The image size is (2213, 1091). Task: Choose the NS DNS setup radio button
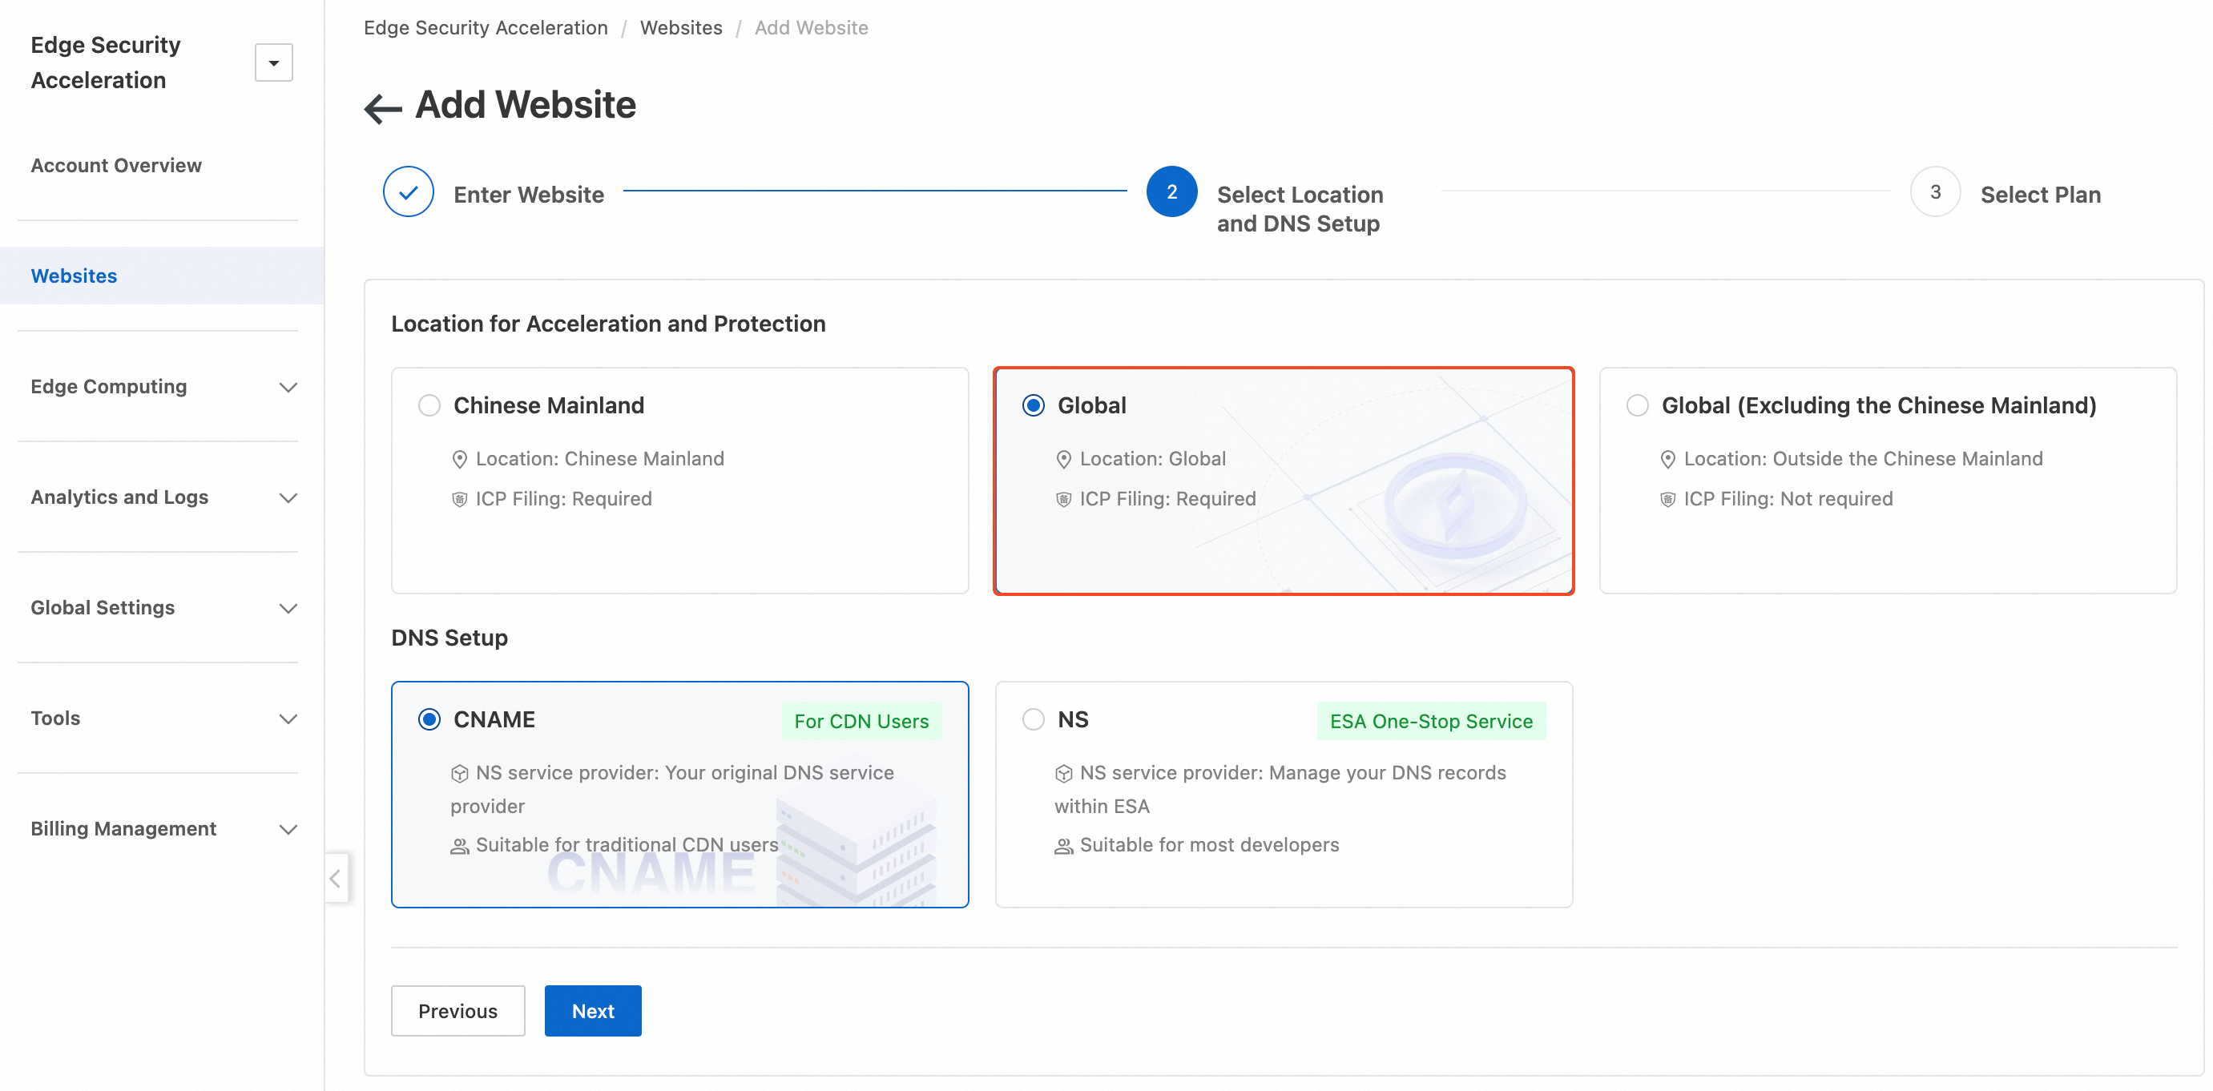(x=1034, y=719)
